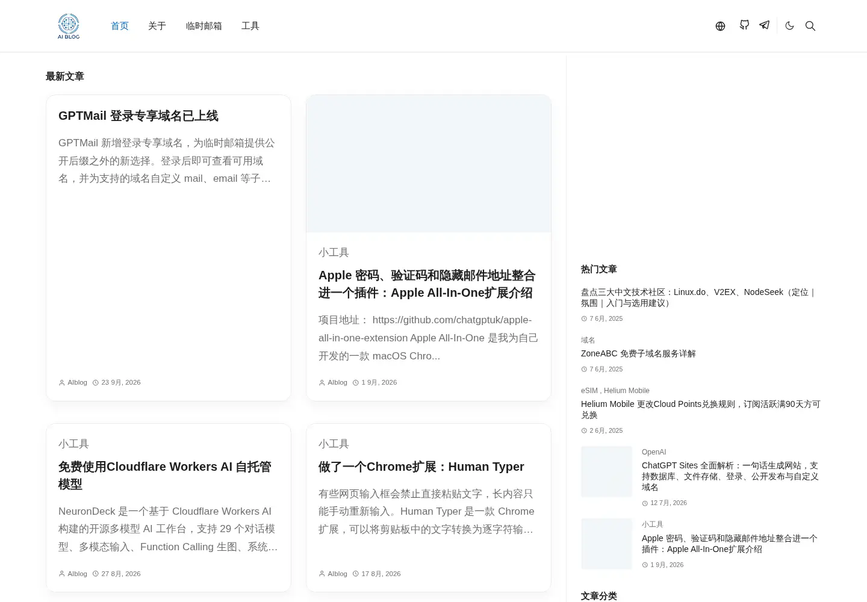Toggle dark mode with the moon icon
This screenshot has height=602, width=867.
[x=790, y=26]
